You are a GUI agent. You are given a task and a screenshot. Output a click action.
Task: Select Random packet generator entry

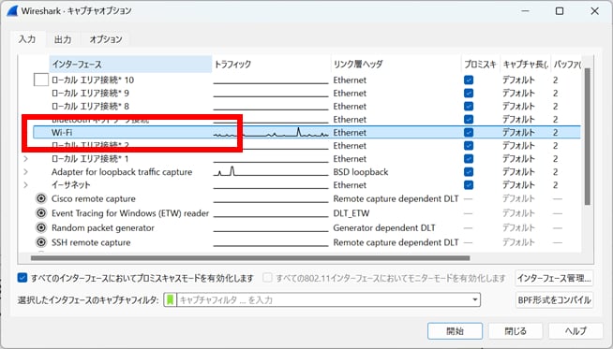[x=103, y=227]
